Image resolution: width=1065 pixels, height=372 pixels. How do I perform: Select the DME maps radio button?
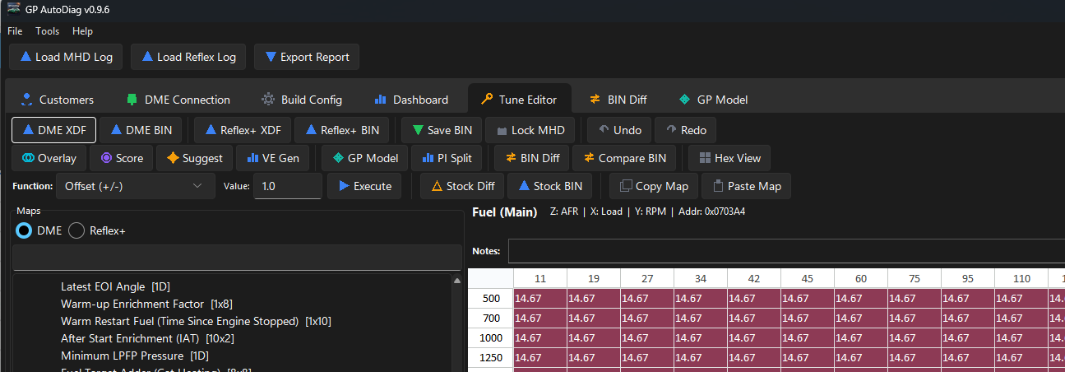click(x=25, y=231)
